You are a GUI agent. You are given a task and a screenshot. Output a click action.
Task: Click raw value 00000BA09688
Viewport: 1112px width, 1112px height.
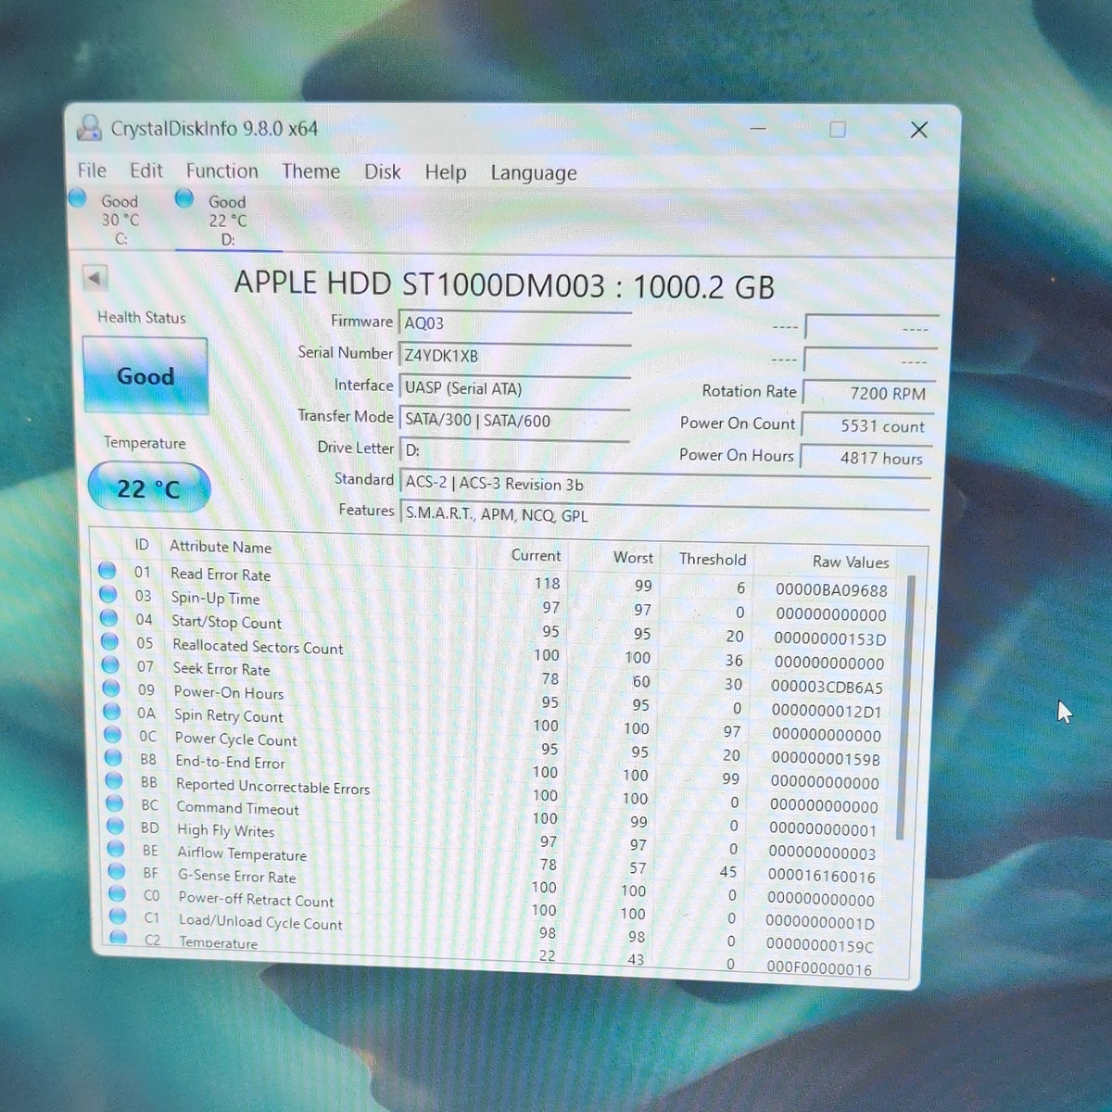tap(831, 590)
